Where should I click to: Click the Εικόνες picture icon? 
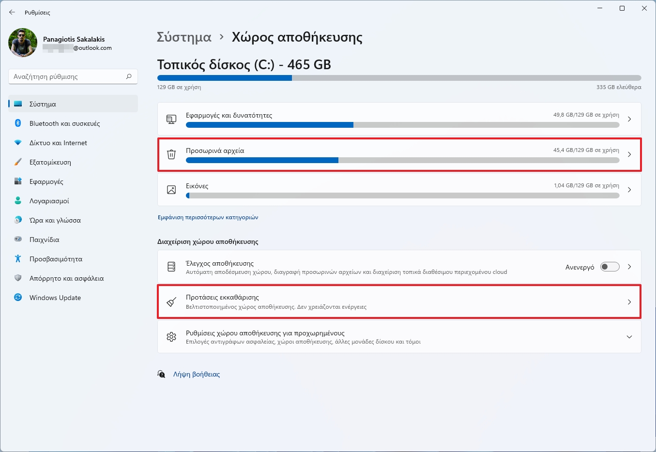[x=171, y=190]
